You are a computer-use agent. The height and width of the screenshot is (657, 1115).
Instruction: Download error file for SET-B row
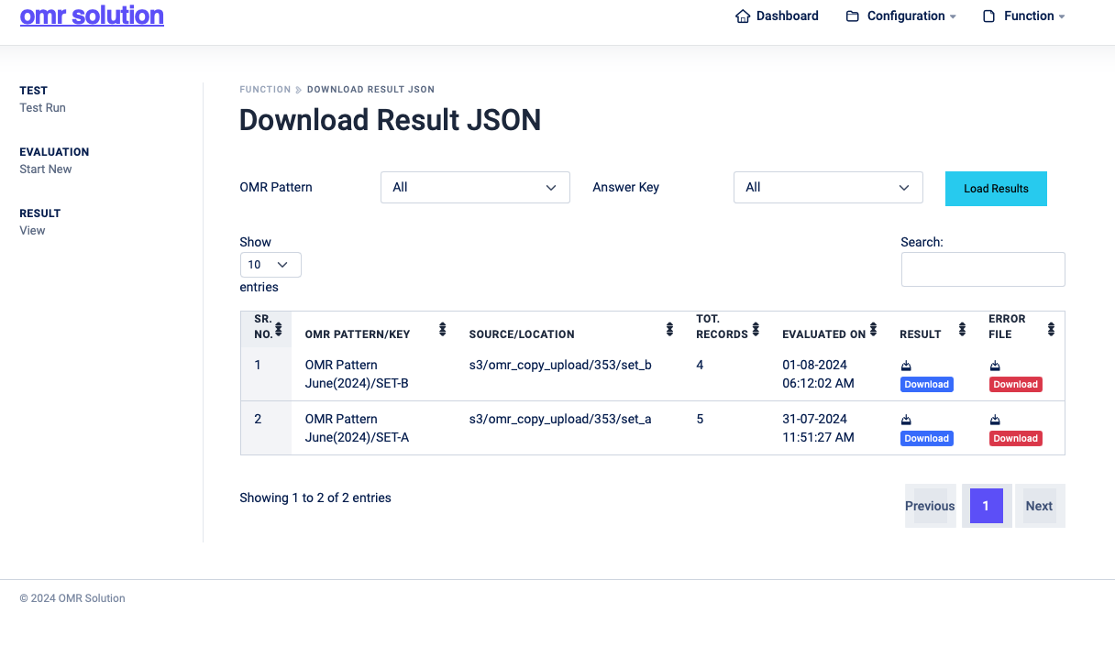click(x=1015, y=384)
